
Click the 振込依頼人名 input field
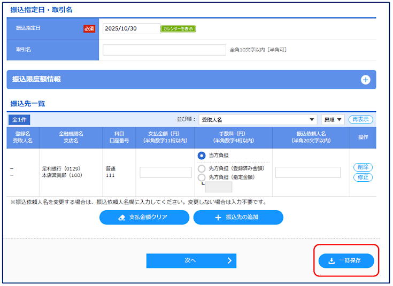point(308,172)
